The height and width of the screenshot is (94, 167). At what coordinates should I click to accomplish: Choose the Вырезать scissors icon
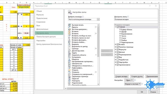[x=69, y=44]
